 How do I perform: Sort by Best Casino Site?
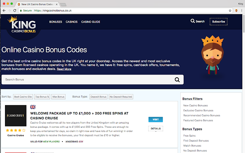23,97
